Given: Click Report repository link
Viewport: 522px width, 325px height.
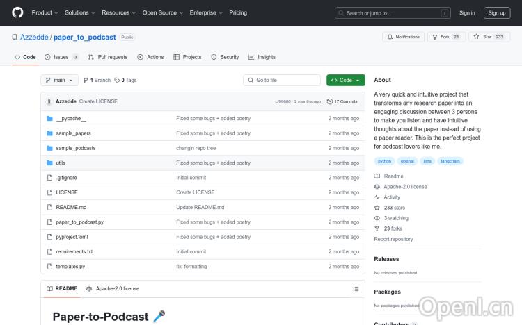Looking at the screenshot, I should click(x=393, y=239).
